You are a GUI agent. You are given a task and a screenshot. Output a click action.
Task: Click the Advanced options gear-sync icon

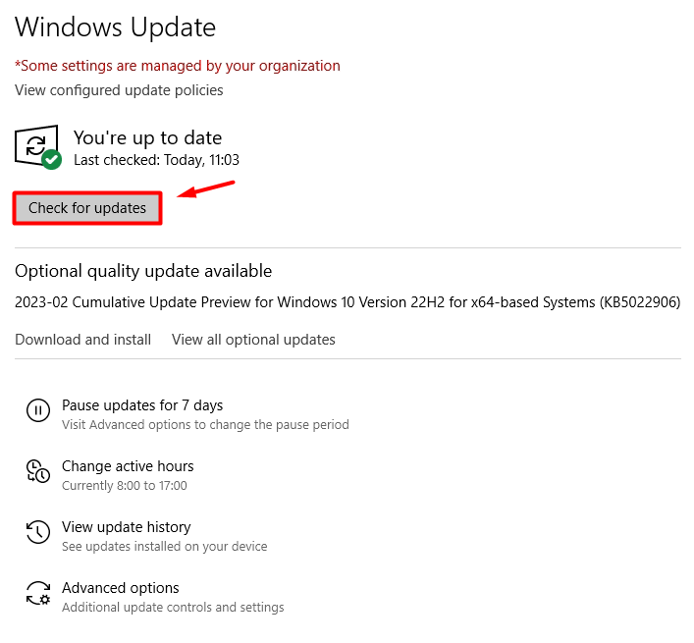(x=38, y=593)
